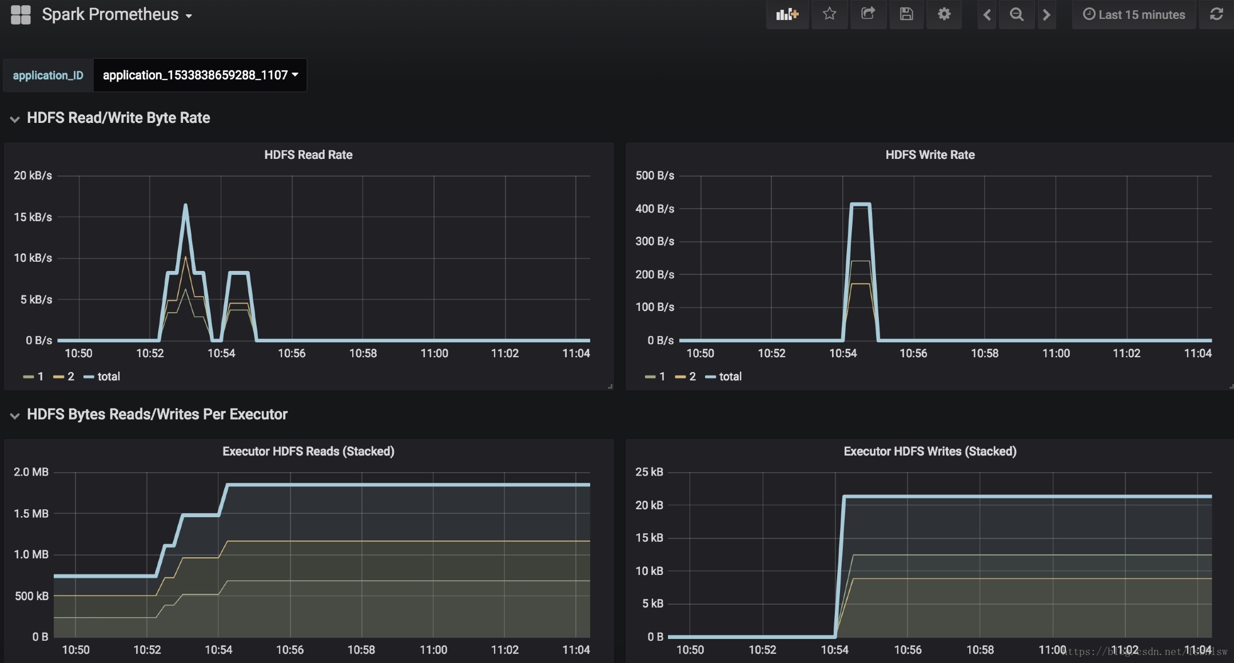This screenshot has width=1234, height=663.
Task: Collapse the HDFS Read/Write Byte Rate row
Action: tap(15, 119)
